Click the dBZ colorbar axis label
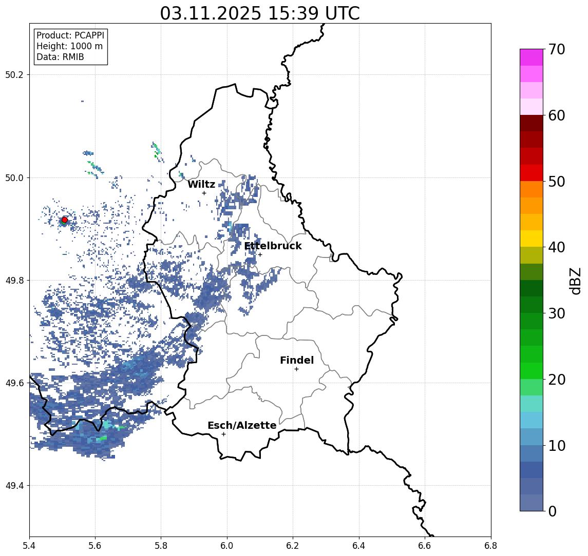588x556 pixels. [576, 281]
